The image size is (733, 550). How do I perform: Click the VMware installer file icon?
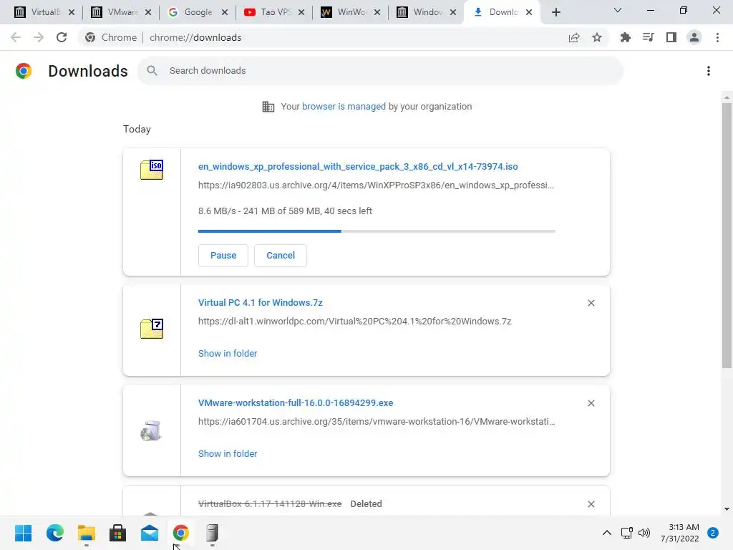pos(151,430)
